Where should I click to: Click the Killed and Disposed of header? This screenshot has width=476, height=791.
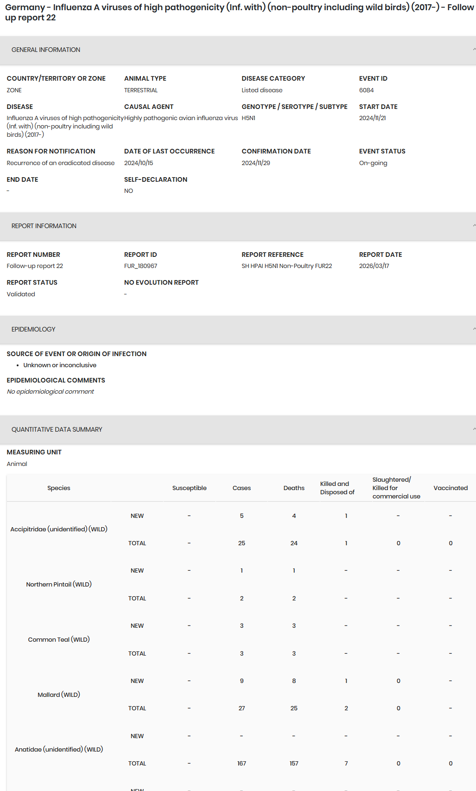point(337,488)
